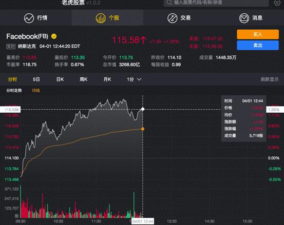Click the 消息 envelope icon
284x225 pixels.
[x=244, y=18]
